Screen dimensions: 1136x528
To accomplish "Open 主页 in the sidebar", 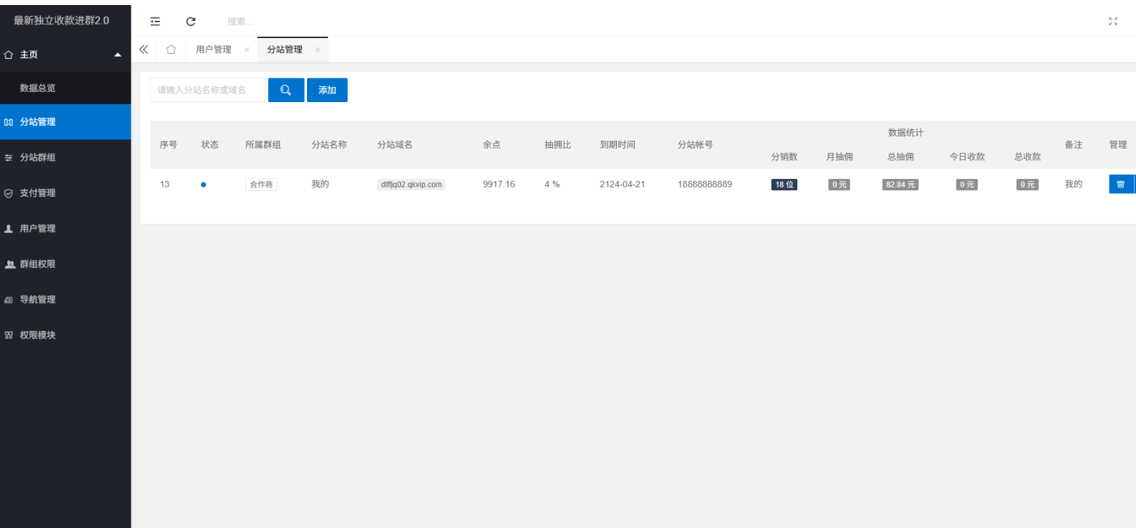I will pyautogui.click(x=65, y=55).
